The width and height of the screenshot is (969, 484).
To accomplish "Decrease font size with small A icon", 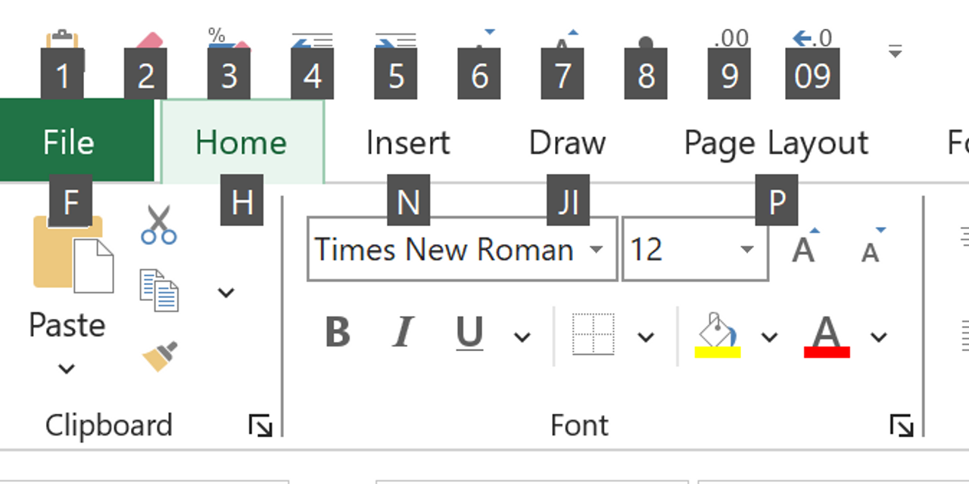I will pyautogui.click(x=872, y=249).
